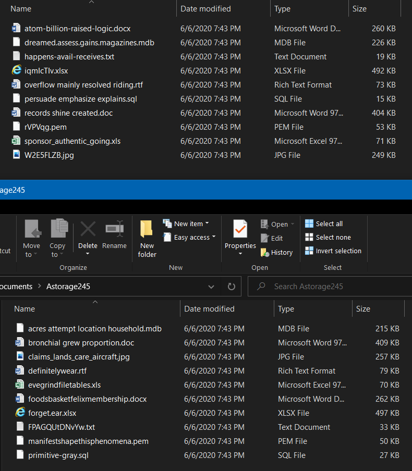Click the Excel icon of sponsor_authentic_going.xls
The height and width of the screenshot is (471, 412).
(x=16, y=141)
